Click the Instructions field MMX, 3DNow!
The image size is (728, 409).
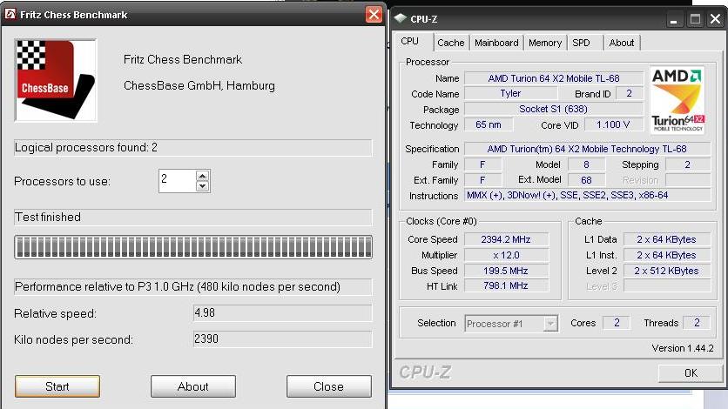tap(587, 195)
